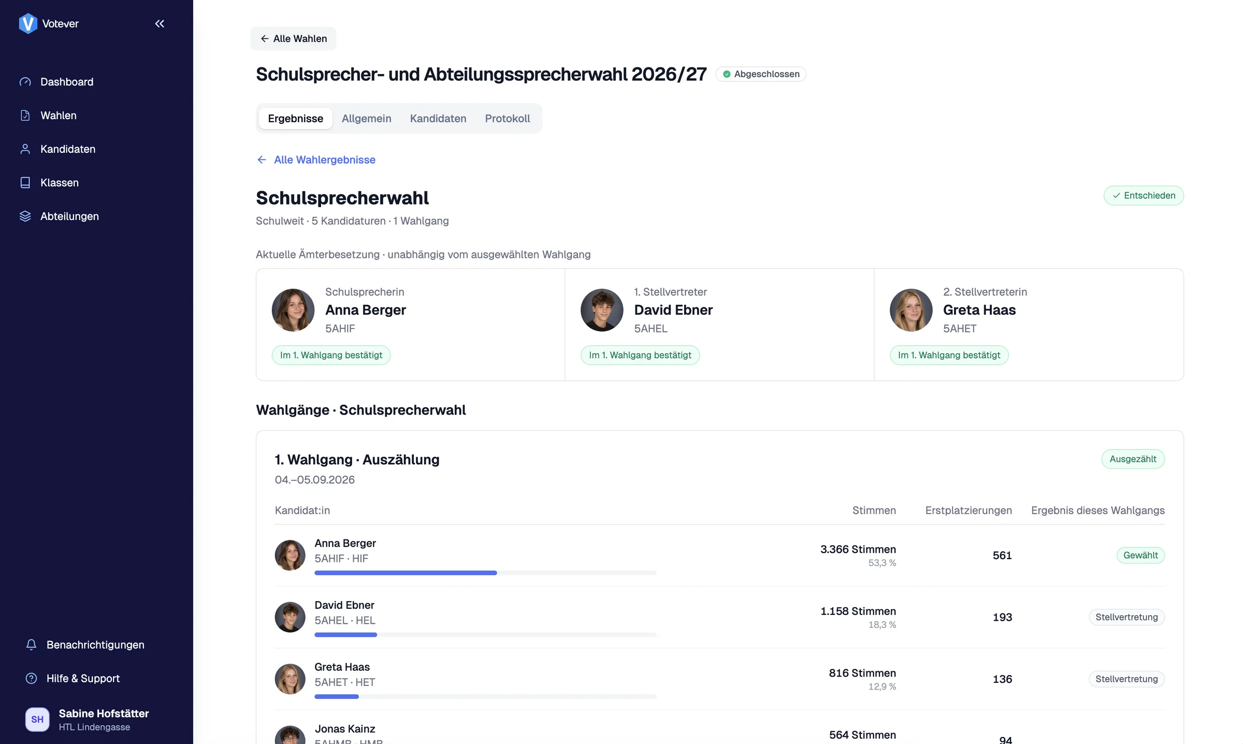Viewport: 1243px width, 744px height.
Task: Click the Entschieden status badge
Action: [1144, 196]
